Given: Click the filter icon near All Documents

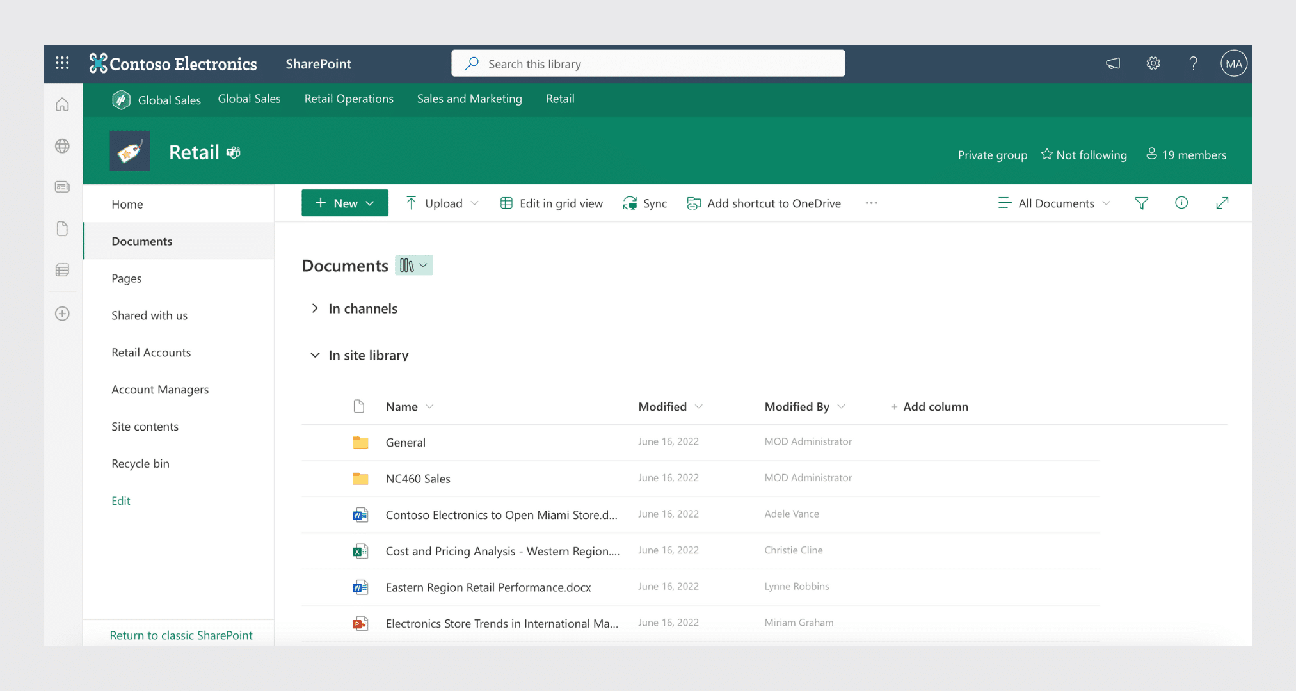Looking at the screenshot, I should 1142,203.
